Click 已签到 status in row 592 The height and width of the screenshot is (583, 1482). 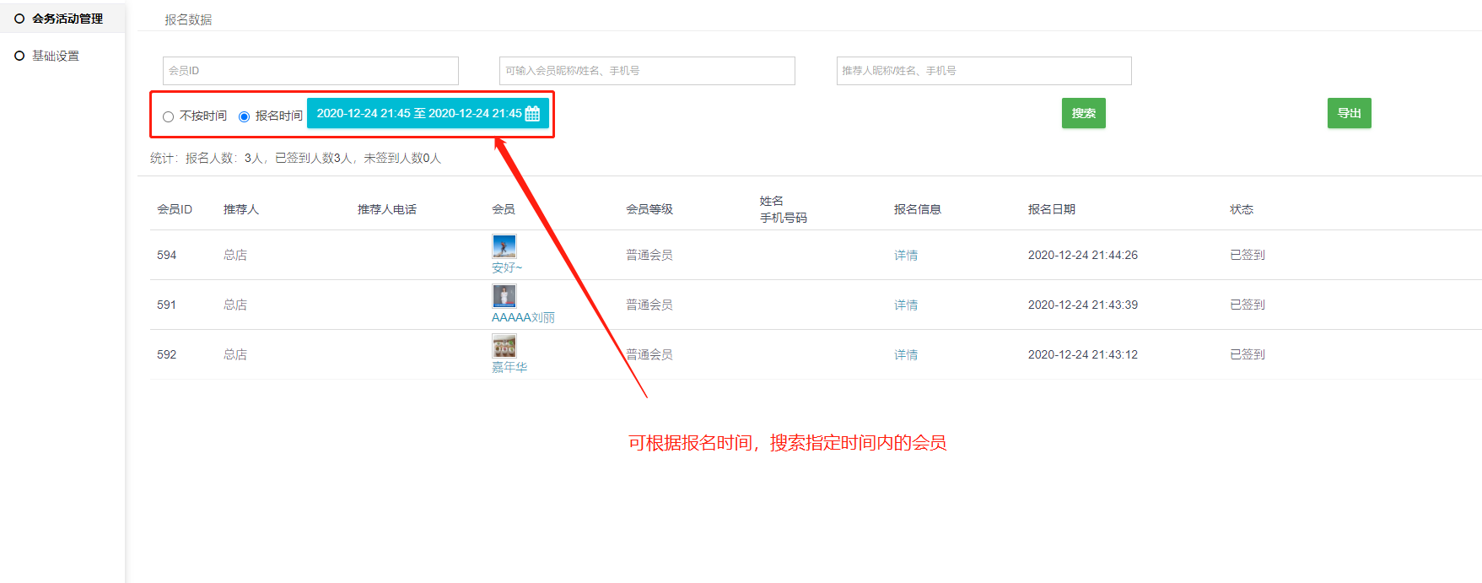pos(1248,354)
